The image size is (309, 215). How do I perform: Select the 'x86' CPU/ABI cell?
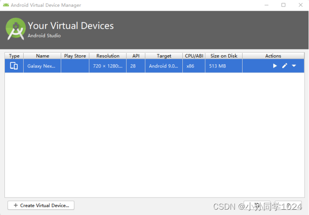[194, 66]
